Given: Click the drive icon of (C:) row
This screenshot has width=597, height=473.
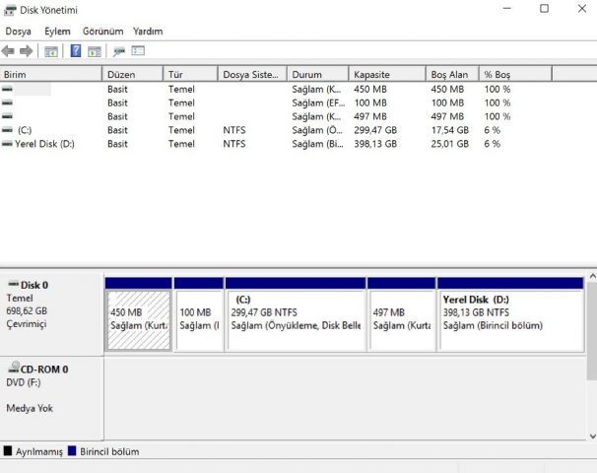Looking at the screenshot, I should pyautogui.click(x=7, y=130).
